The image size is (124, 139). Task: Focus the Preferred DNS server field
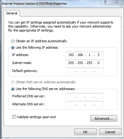(x=85, y=96)
